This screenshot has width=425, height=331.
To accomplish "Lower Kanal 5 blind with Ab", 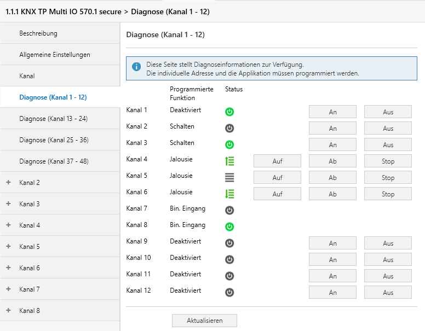I will [x=332, y=178].
